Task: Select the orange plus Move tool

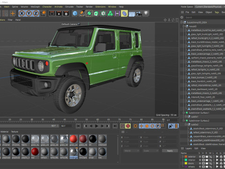Action: [13, 14]
